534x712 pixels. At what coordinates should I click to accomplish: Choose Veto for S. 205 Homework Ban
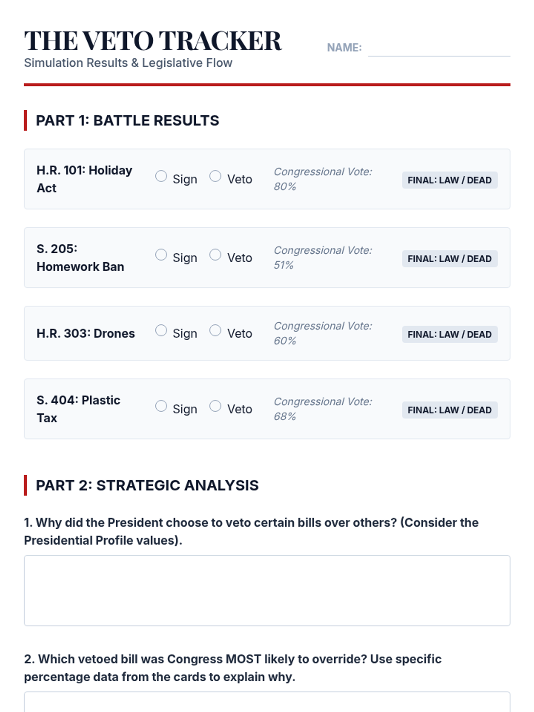click(x=215, y=255)
